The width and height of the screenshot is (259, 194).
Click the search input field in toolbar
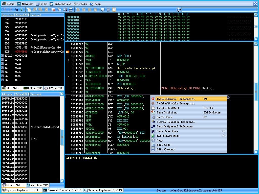[219, 10]
